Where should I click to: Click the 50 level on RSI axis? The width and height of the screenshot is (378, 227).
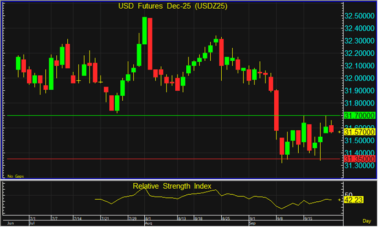coord(348,195)
